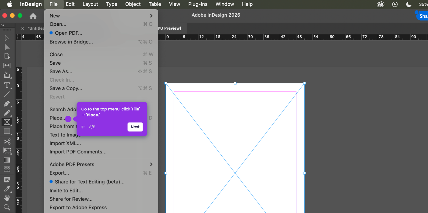Select the Direct Selection tool
This screenshot has height=213, width=428.
[x=7, y=47]
